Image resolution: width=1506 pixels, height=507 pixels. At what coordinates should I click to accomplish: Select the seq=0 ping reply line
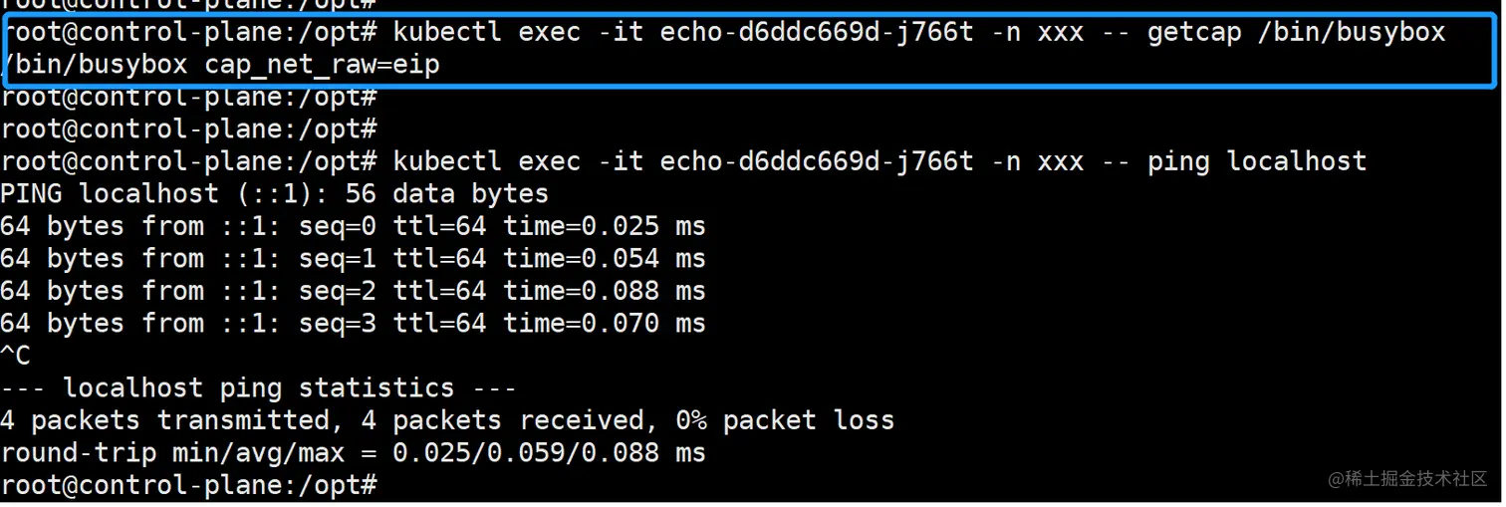point(353,226)
